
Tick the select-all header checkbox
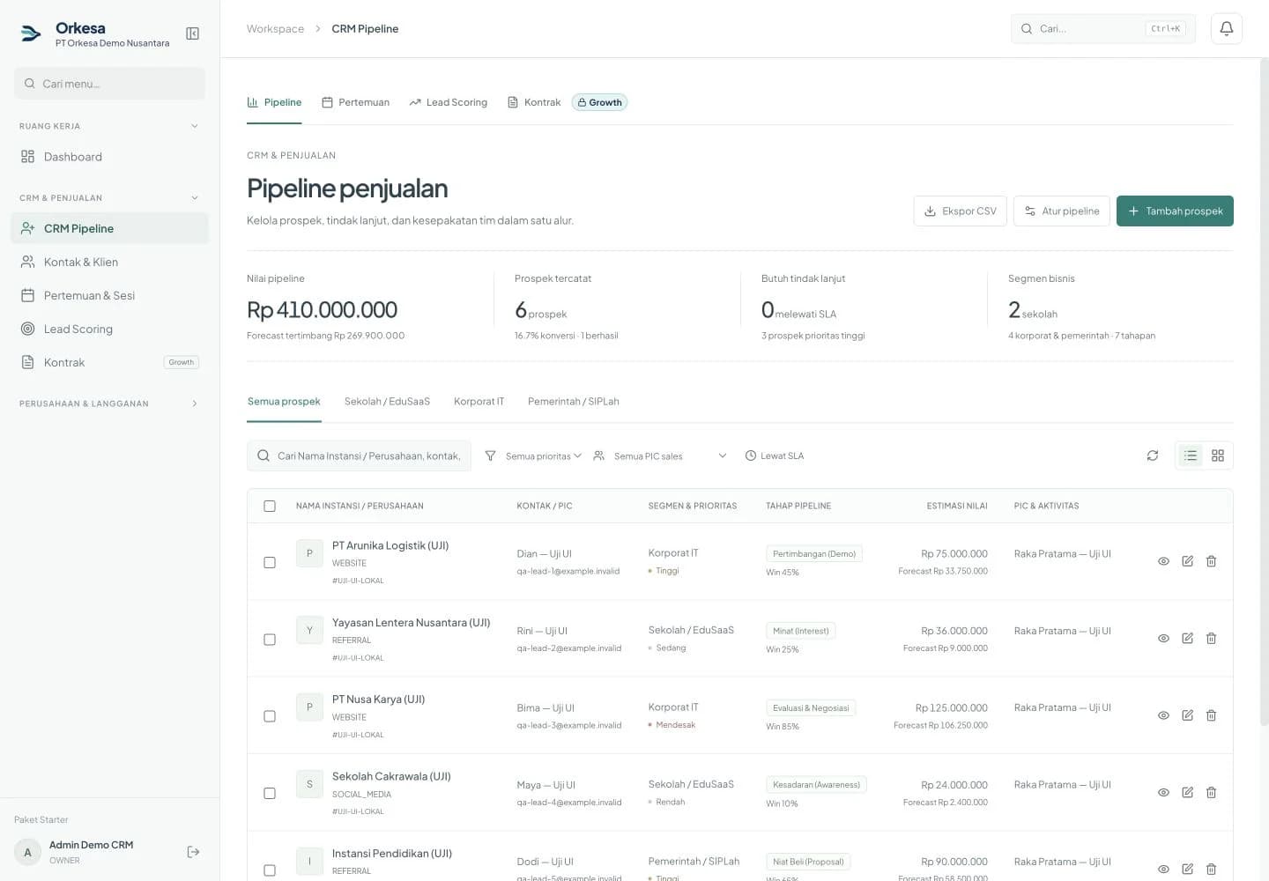[x=270, y=506]
